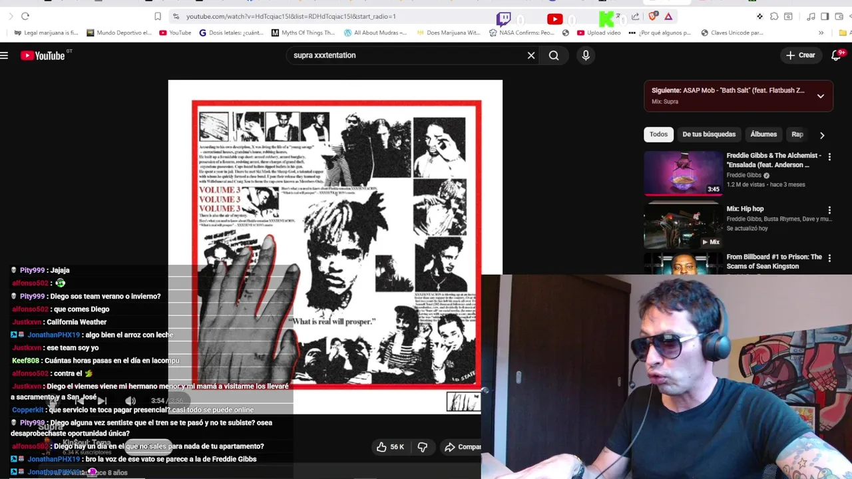
Task: Open the Brave Shields lion icon
Action: pyautogui.click(x=653, y=16)
